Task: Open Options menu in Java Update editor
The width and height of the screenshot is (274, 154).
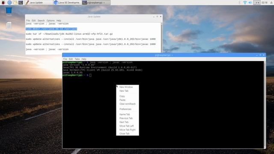Action: click(x=51, y=21)
